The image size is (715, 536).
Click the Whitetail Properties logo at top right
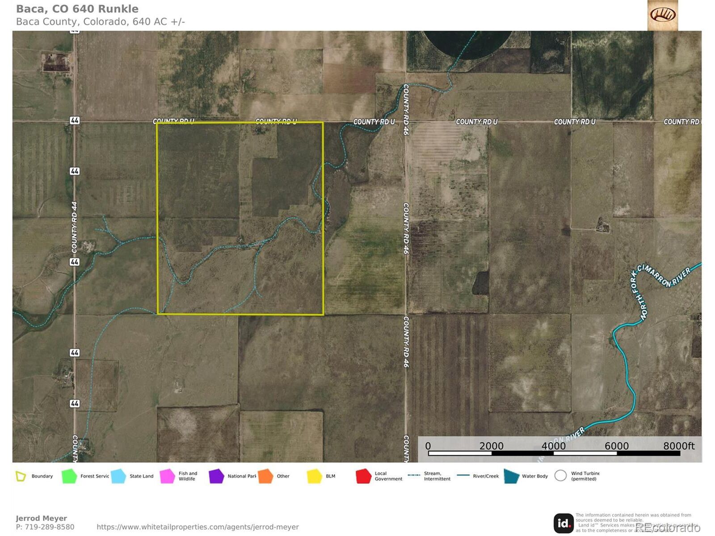click(x=662, y=15)
